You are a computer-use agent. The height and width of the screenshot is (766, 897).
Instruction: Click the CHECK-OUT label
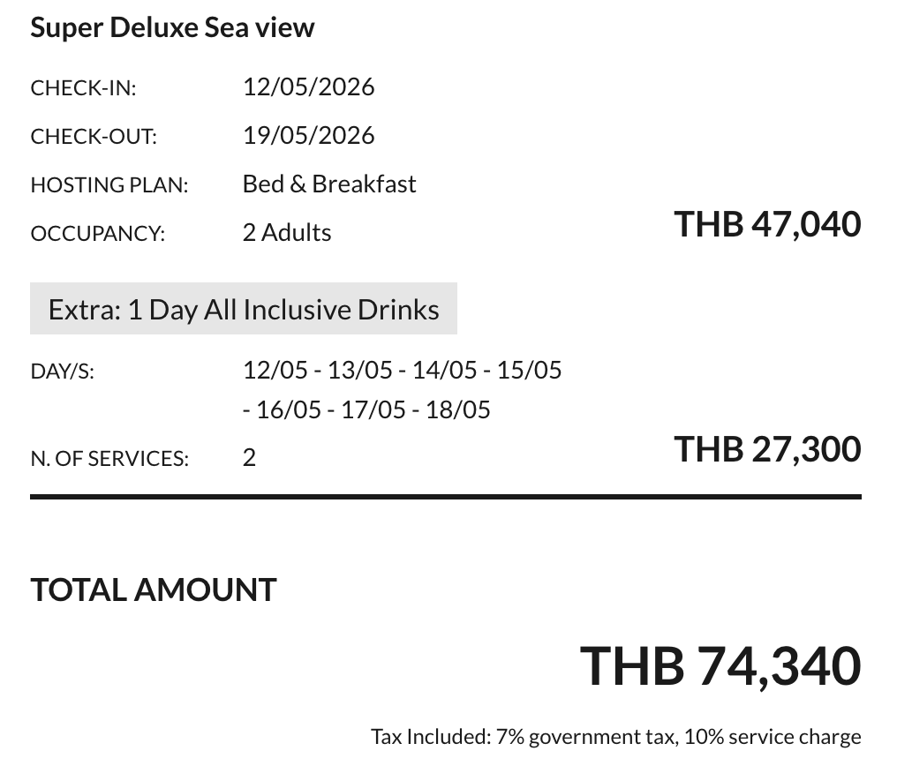93,137
